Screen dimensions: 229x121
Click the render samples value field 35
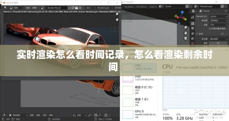[x=218, y=43]
